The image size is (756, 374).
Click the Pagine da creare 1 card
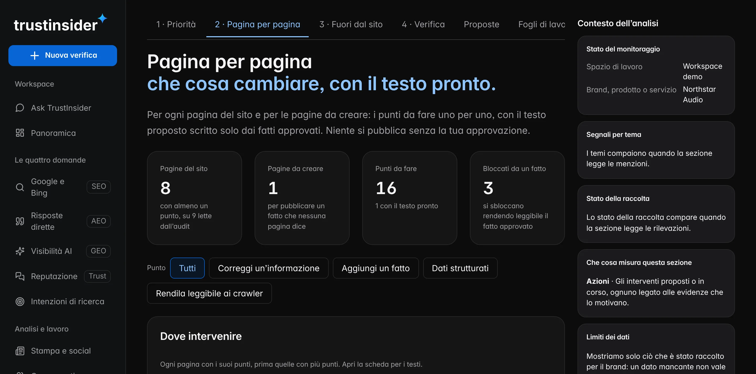pos(302,198)
